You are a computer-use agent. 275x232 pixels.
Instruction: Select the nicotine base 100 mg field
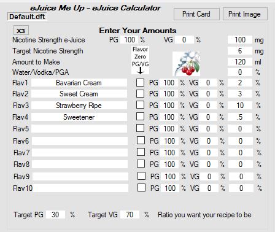[x=240, y=39]
